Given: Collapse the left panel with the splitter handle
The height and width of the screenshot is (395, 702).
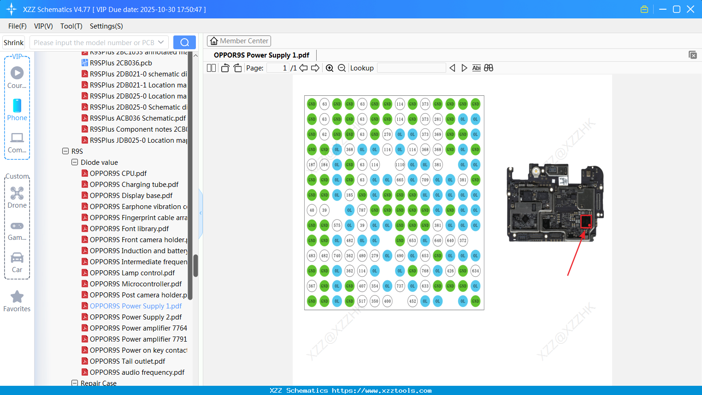Looking at the screenshot, I should point(201,213).
